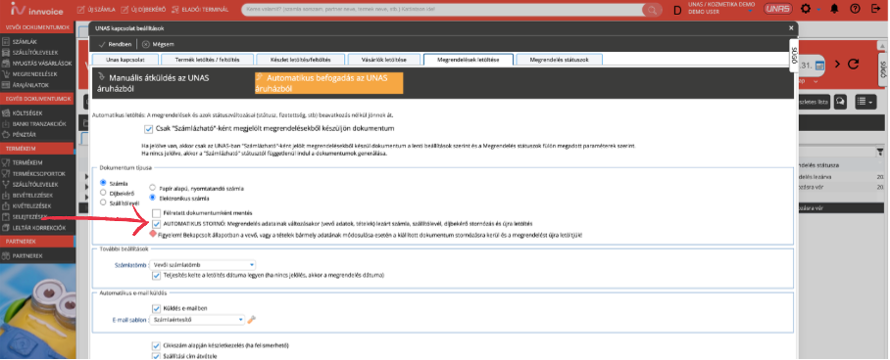Image resolution: width=890 pixels, height=360 pixels.
Task: Switch to Unas kapcsolat tab
Action: tap(125, 60)
